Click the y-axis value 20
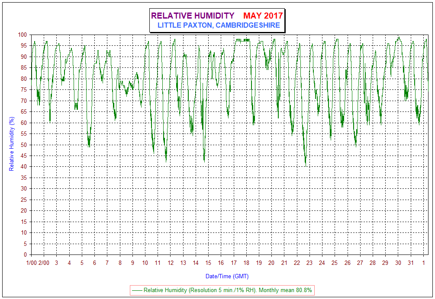The image size is (435, 299). [x=24, y=211]
